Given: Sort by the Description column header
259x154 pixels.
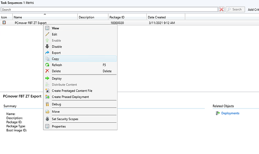Looking at the screenshot, I should coord(93,17).
